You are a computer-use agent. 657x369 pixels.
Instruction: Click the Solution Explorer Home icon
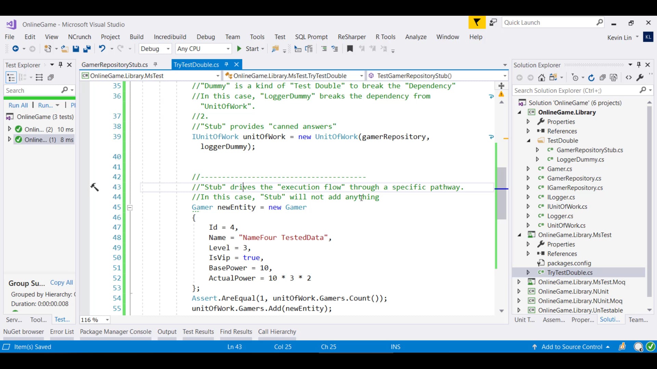coord(541,78)
